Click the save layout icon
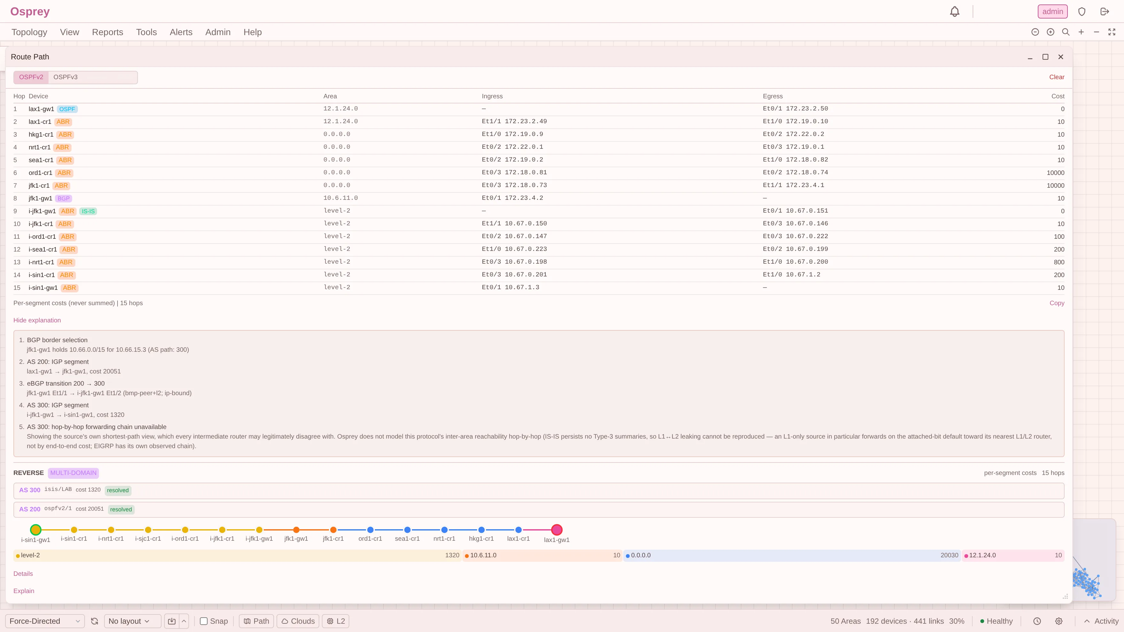The image size is (1124, 632). [172, 621]
